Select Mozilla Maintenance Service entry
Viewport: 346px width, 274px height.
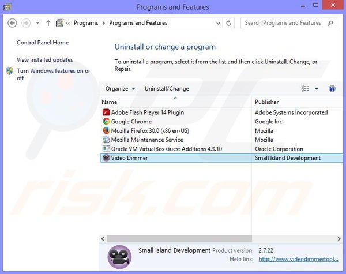coord(147,140)
